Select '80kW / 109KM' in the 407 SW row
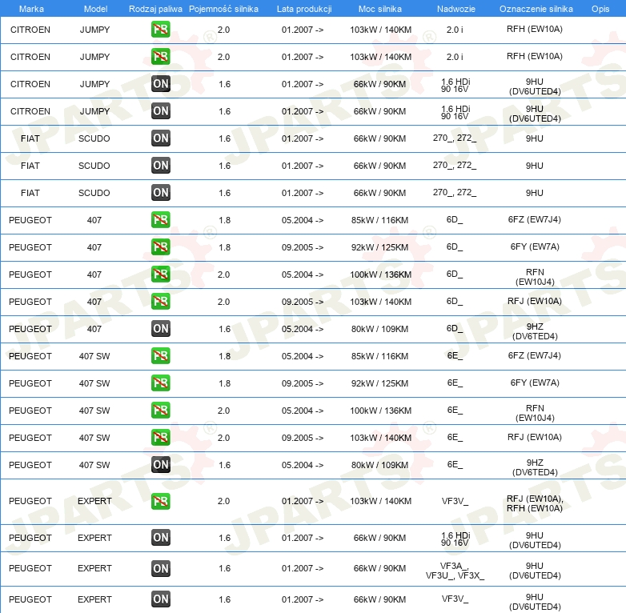Image resolution: width=626 pixels, height=613 pixels. coord(379,465)
